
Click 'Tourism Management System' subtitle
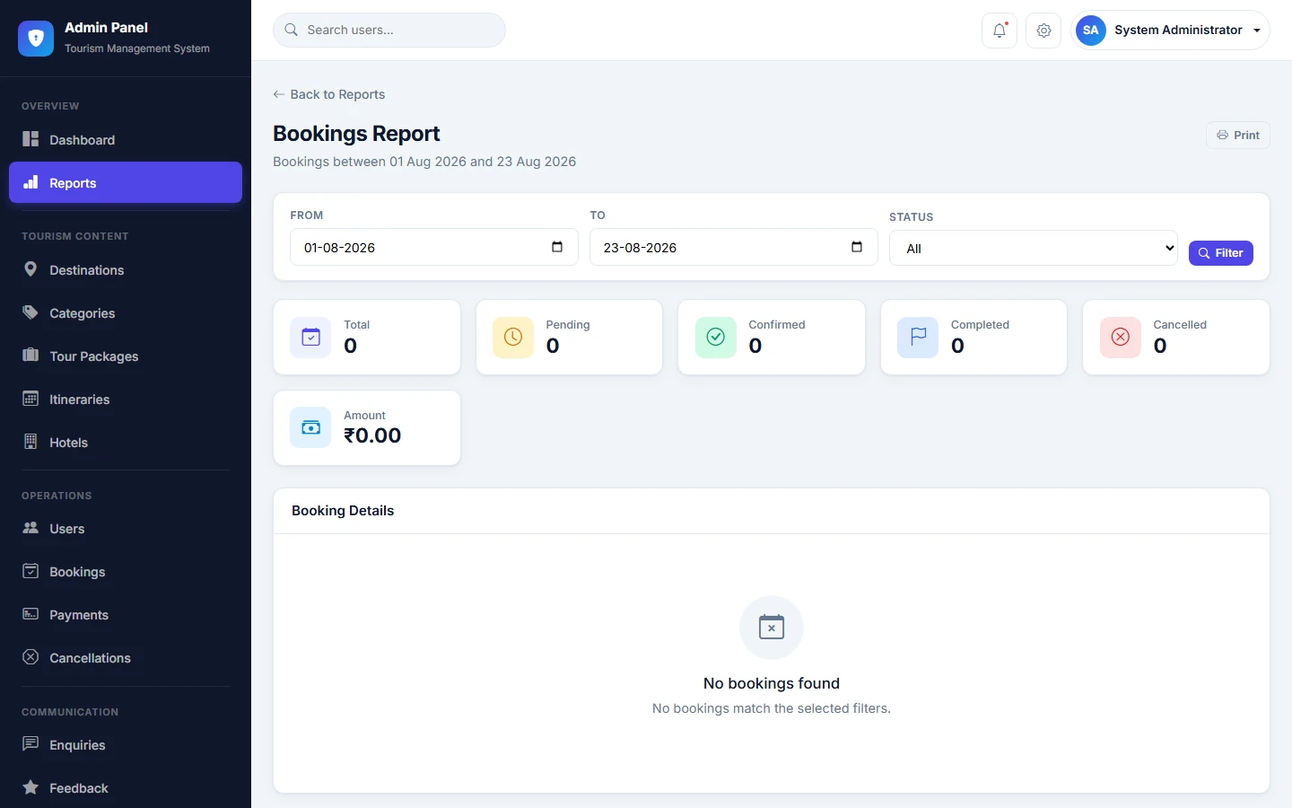pyautogui.click(x=137, y=48)
